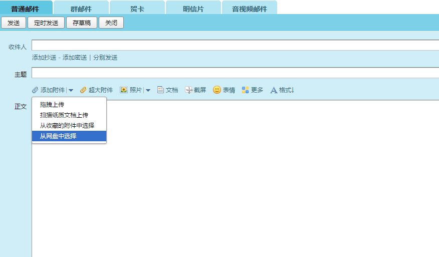Focus the 主题 subject input field

(x=235, y=73)
